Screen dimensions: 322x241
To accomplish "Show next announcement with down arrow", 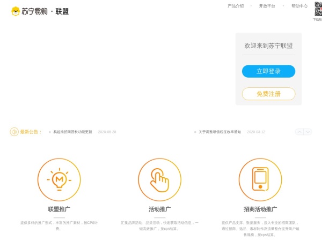I will point(308,132).
